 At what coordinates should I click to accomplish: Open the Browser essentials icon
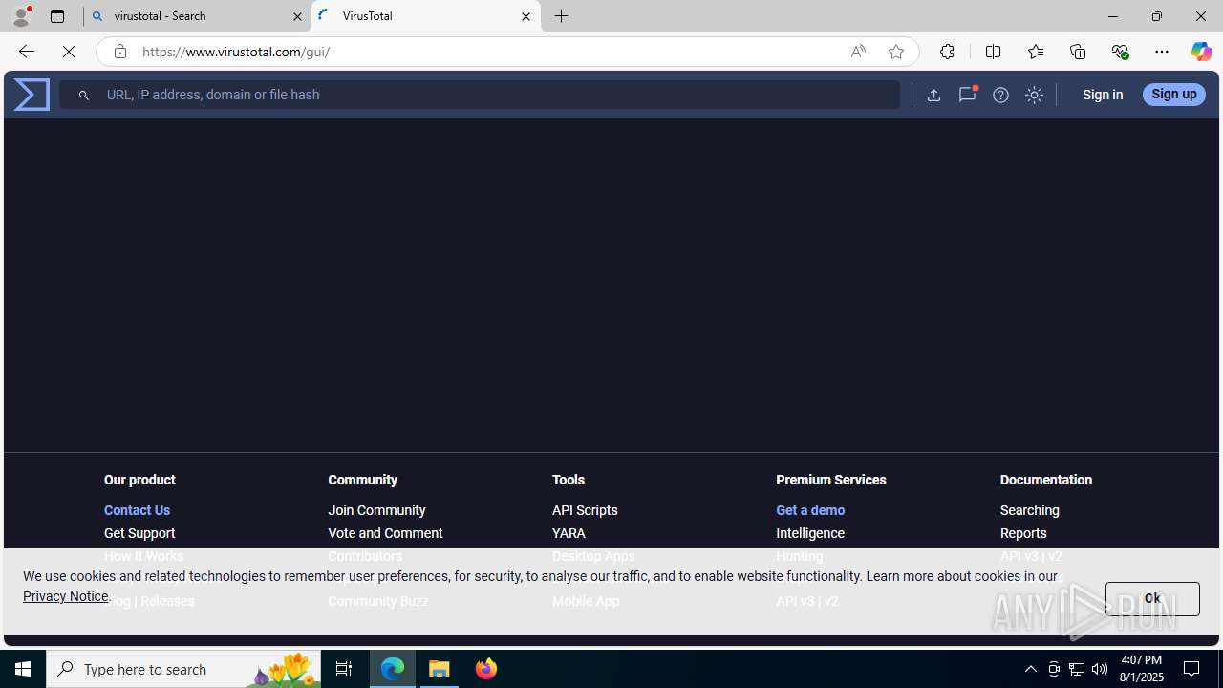tap(1120, 52)
